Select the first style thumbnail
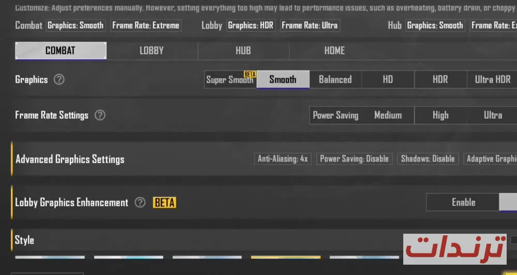 [x=50, y=257]
